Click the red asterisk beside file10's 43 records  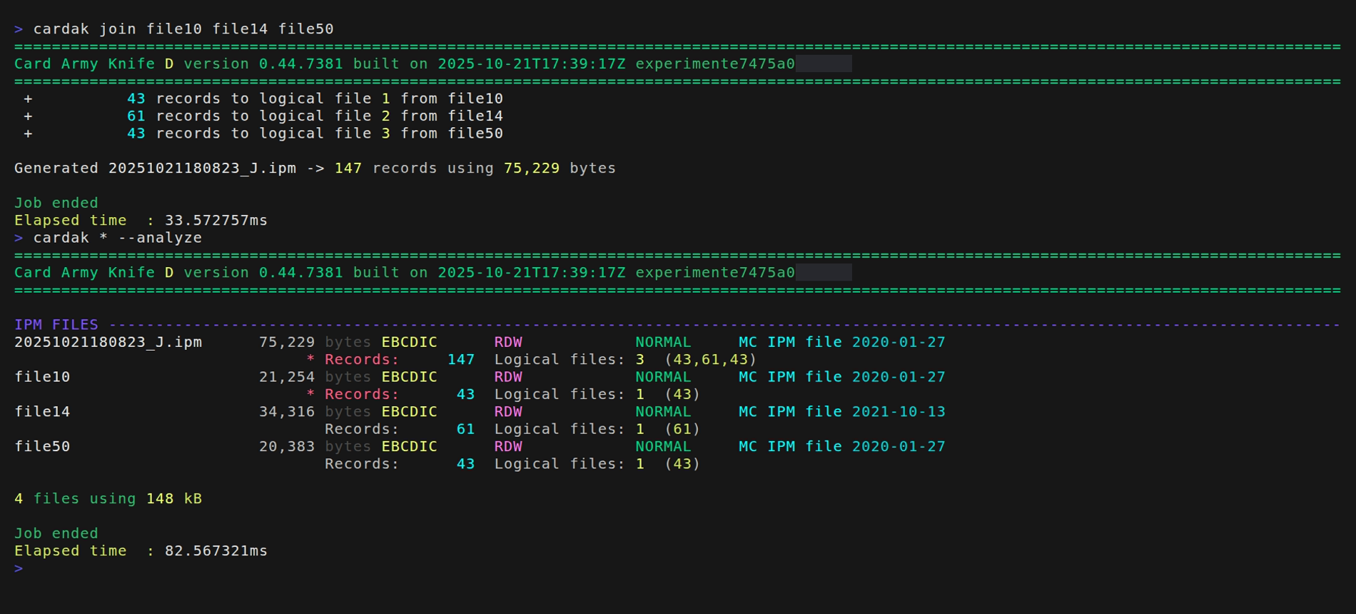(310, 395)
